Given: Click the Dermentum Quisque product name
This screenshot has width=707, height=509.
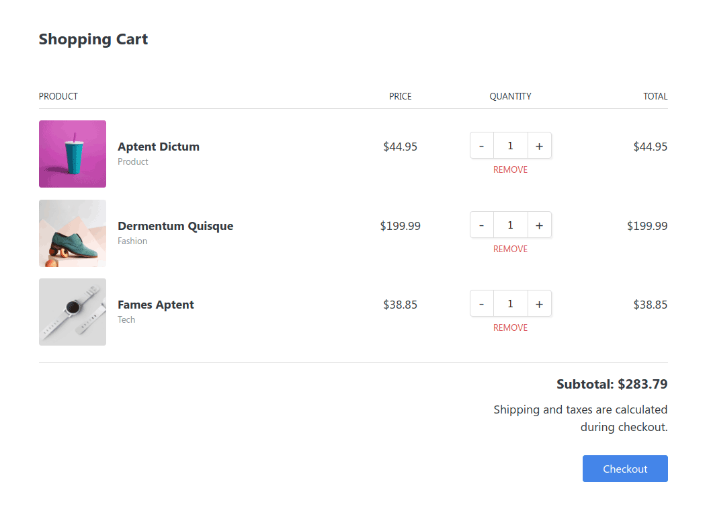Looking at the screenshot, I should pos(175,226).
